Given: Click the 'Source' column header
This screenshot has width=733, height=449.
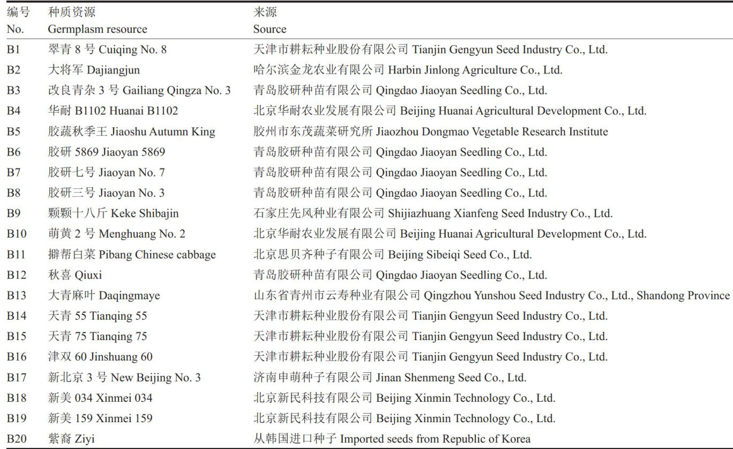Looking at the screenshot, I should click(270, 29).
